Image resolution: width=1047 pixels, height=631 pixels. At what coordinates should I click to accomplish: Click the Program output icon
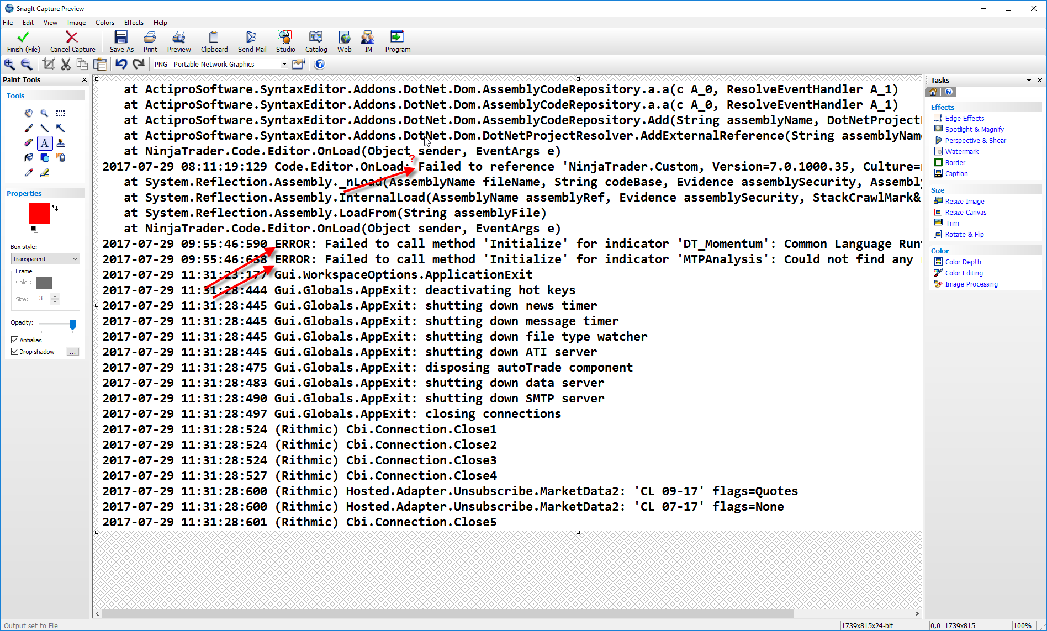pos(397,37)
